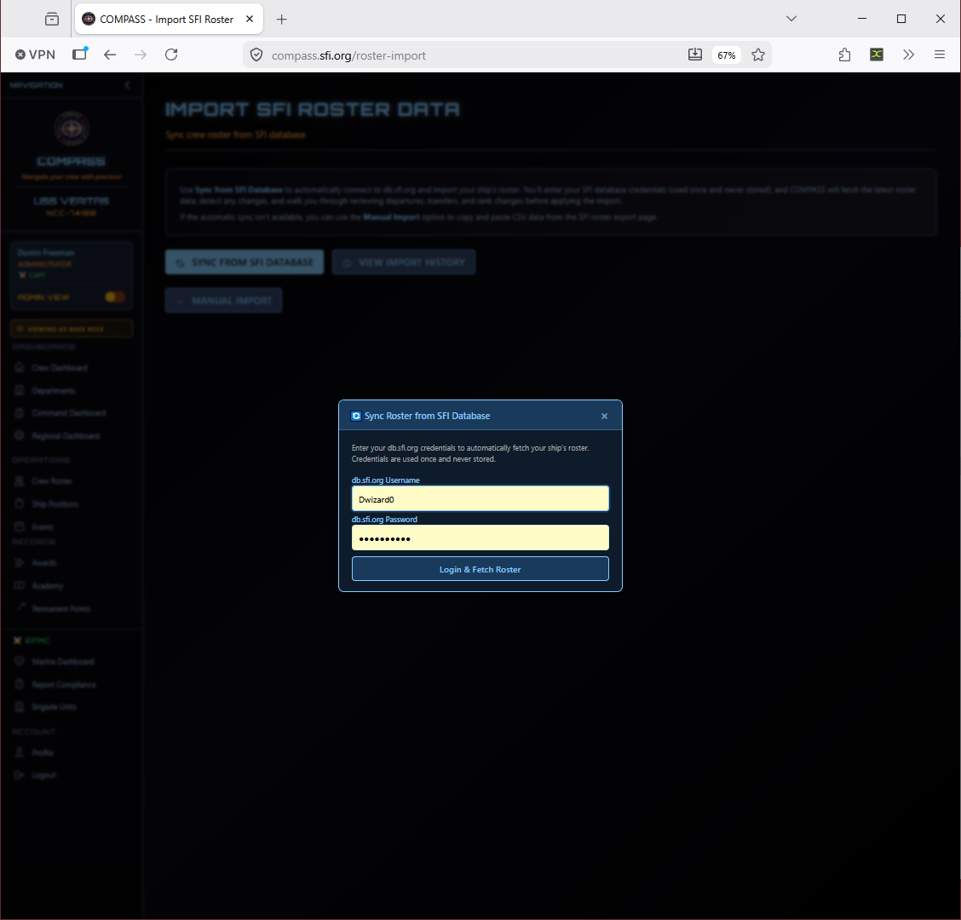The width and height of the screenshot is (961, 920).
Task: Minimize the browser window
Action: pyautogui.click(x=861, y=19)
